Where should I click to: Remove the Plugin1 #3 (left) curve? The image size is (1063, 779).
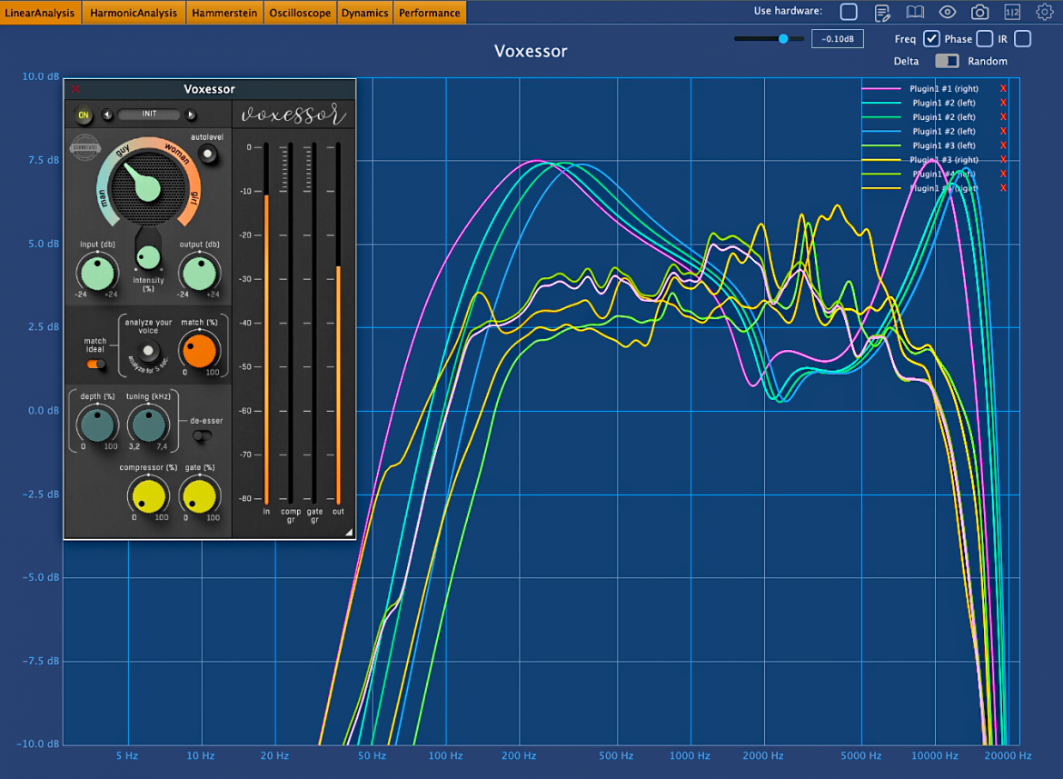coord(1003,145)
